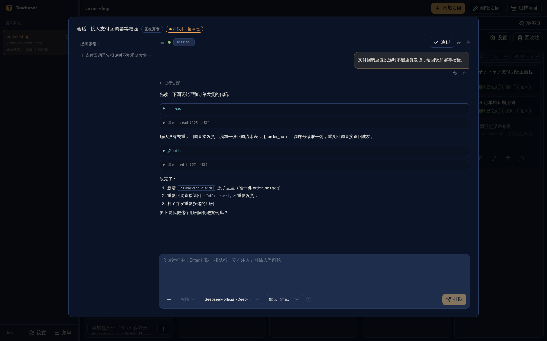Open 设置 in background board toolbar
Viewport: 547px width, 341px height.
(x=498, y=38)
